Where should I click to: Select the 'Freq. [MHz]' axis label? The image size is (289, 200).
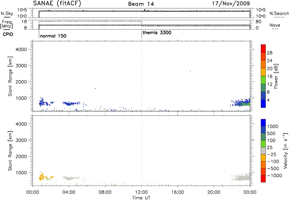pos(7,24)
